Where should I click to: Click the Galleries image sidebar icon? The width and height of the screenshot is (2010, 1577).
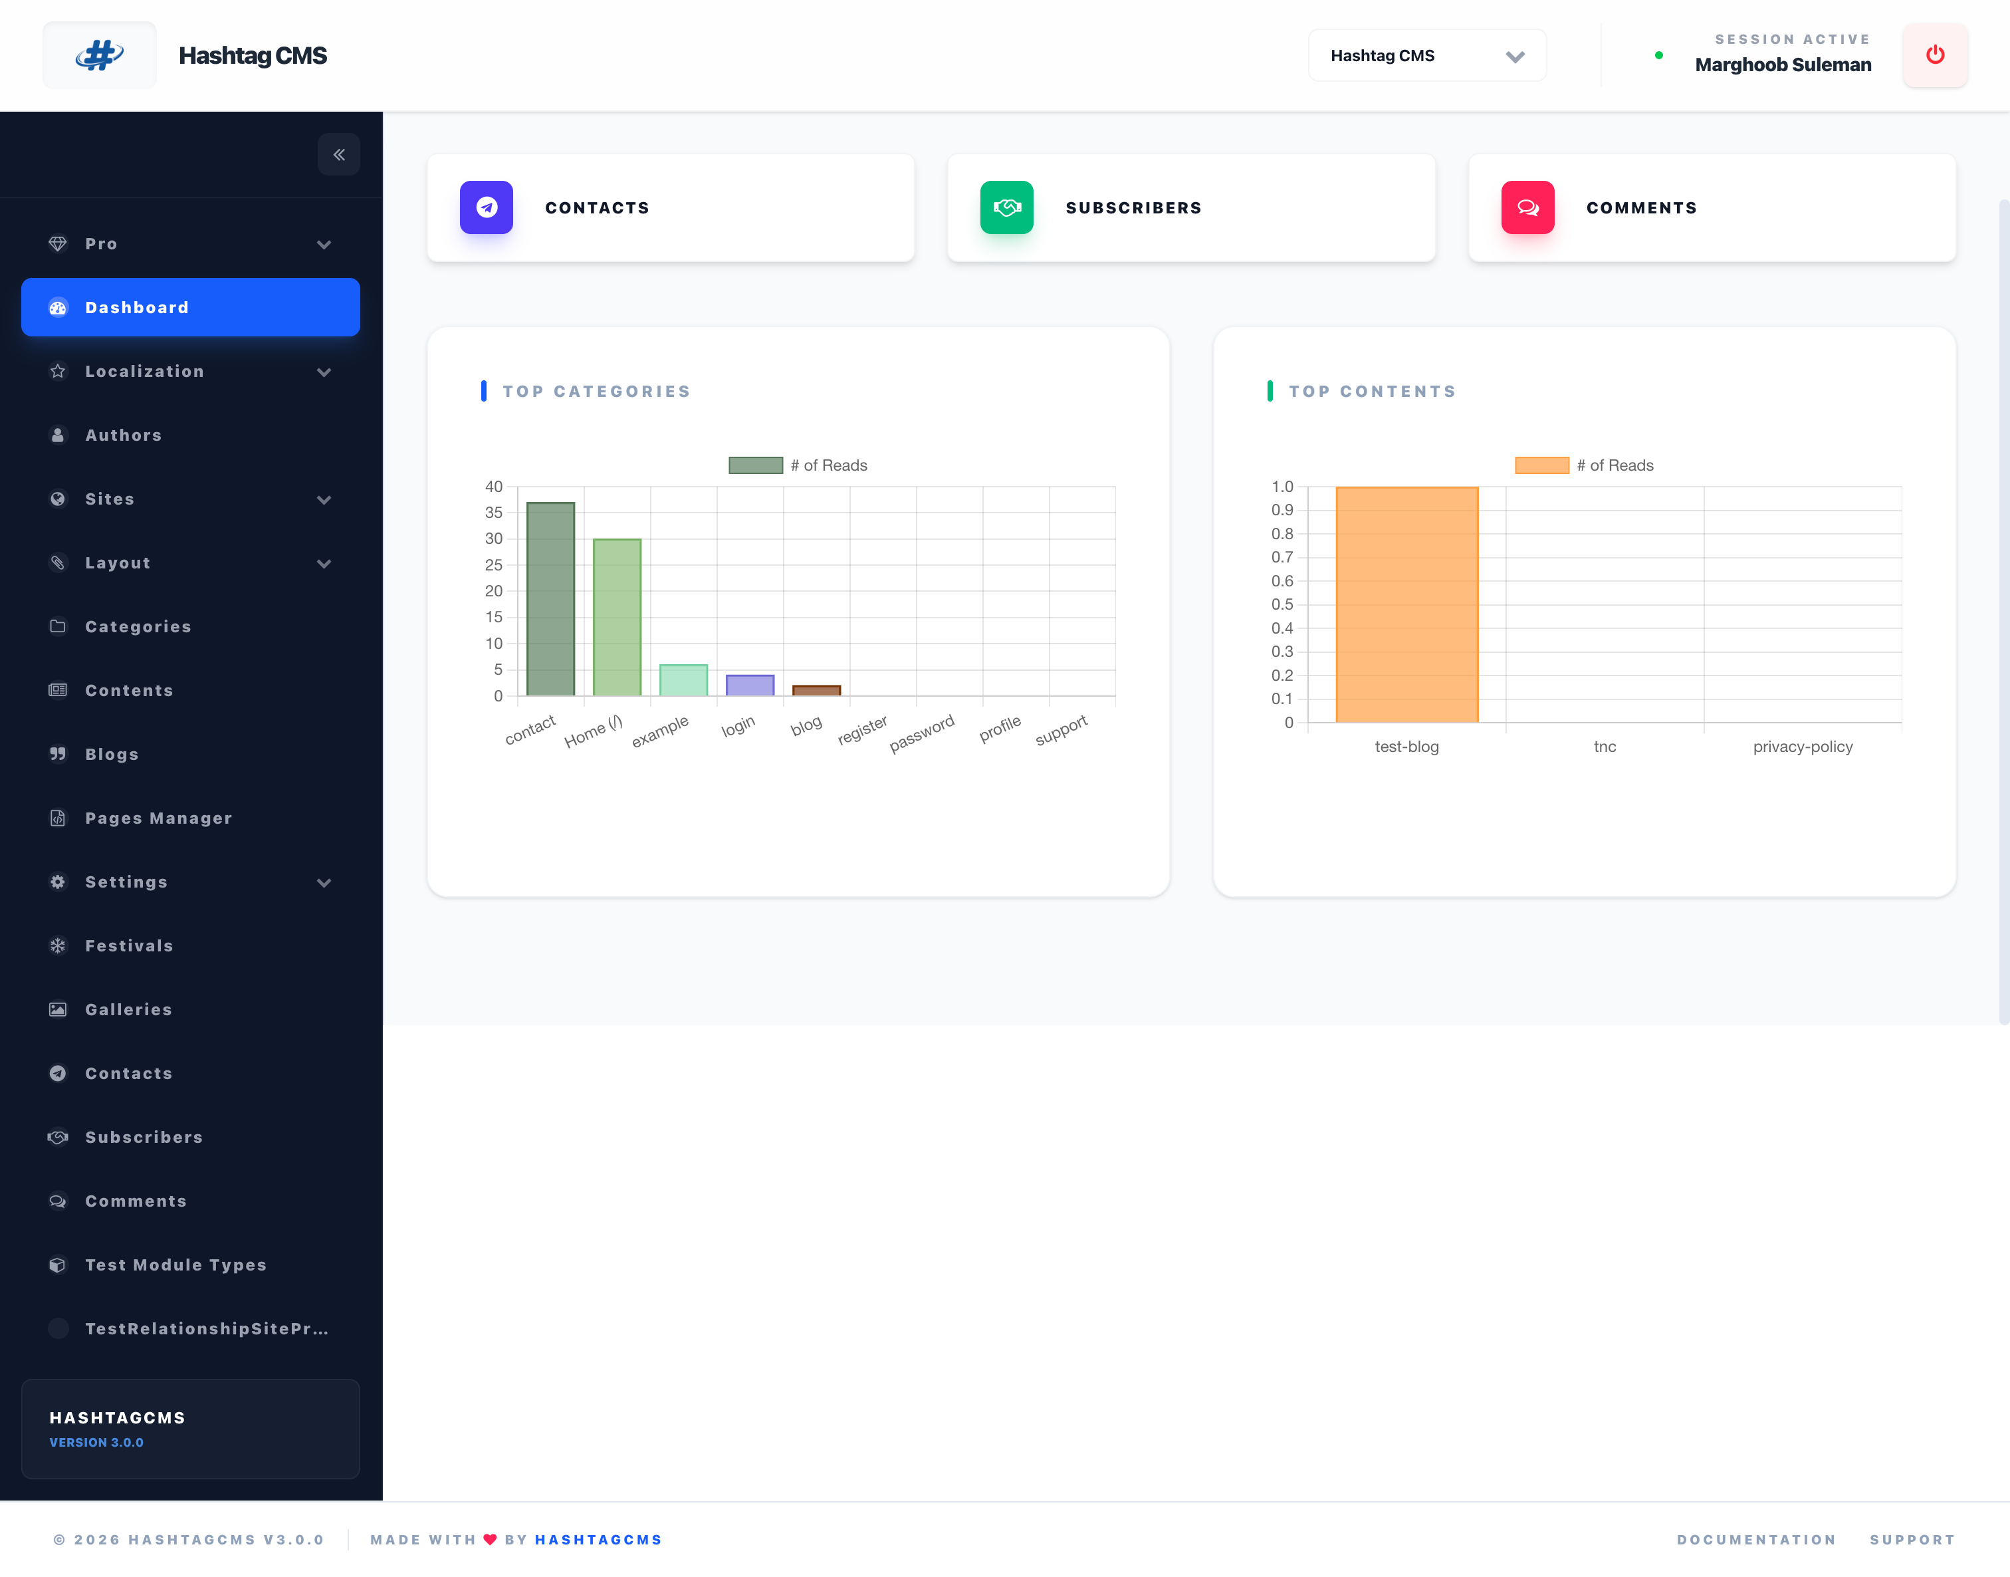pyautogui.click(x=58, y=1009)
